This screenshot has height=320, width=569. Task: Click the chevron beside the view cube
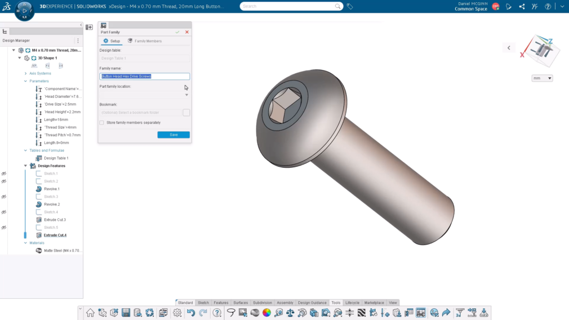pos(509,48)
